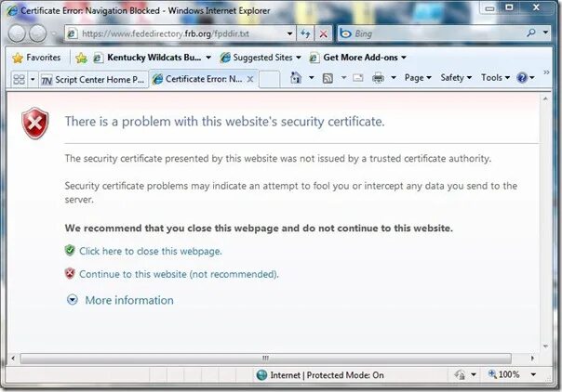Click the vertical scrollbar up arrow
Screen dimensions: 562x392
[545, 98]
